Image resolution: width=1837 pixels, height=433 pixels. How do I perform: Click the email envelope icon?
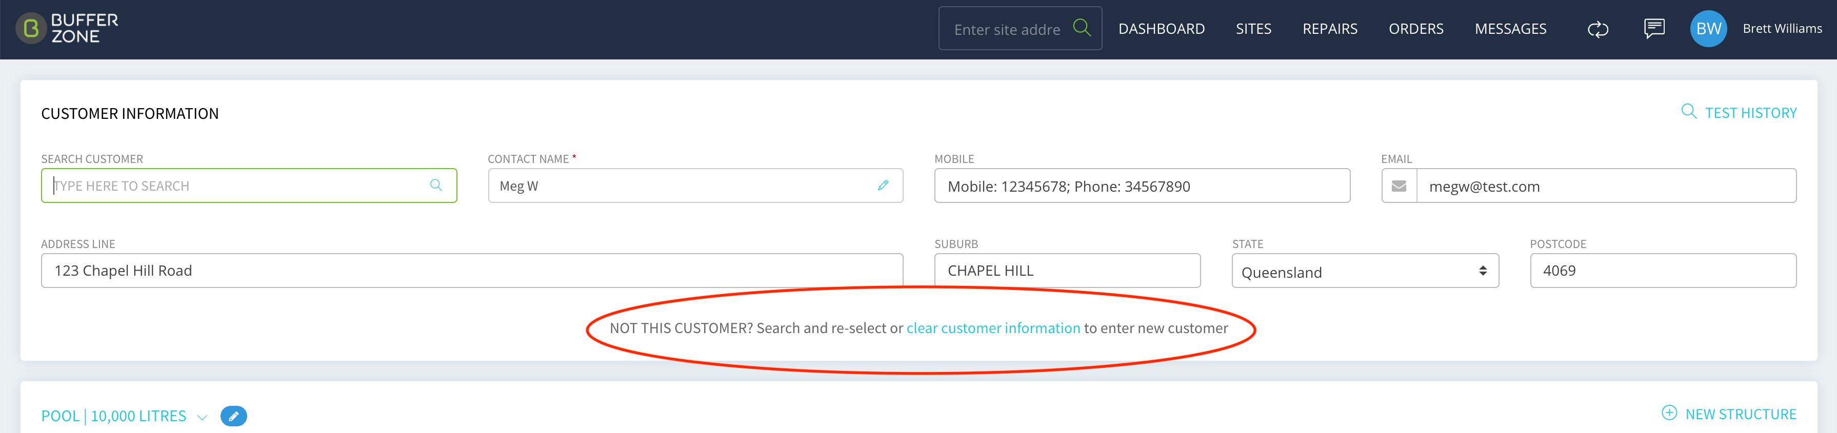click(1399, 186)
